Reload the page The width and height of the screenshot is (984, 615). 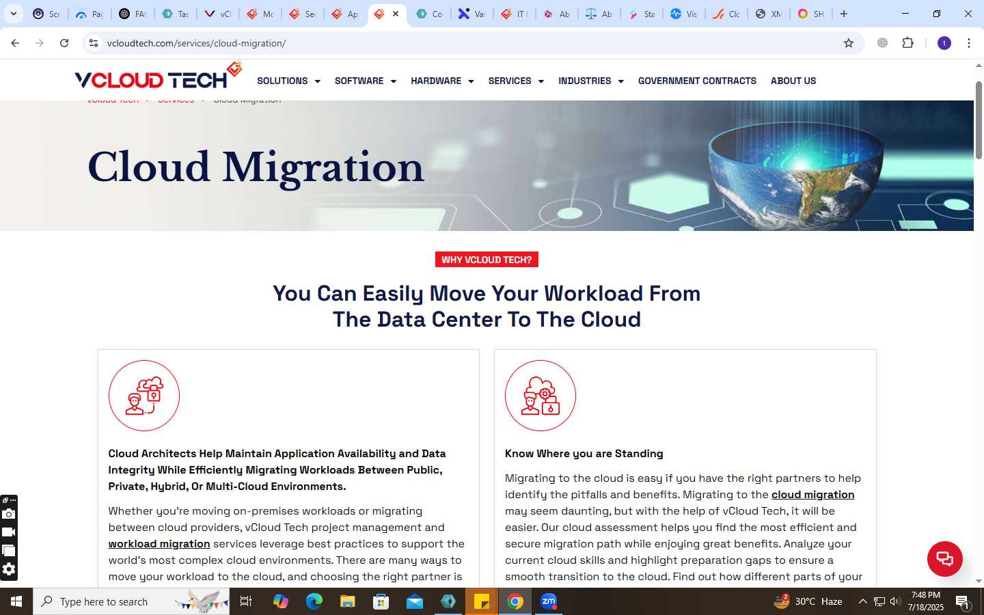64,43
